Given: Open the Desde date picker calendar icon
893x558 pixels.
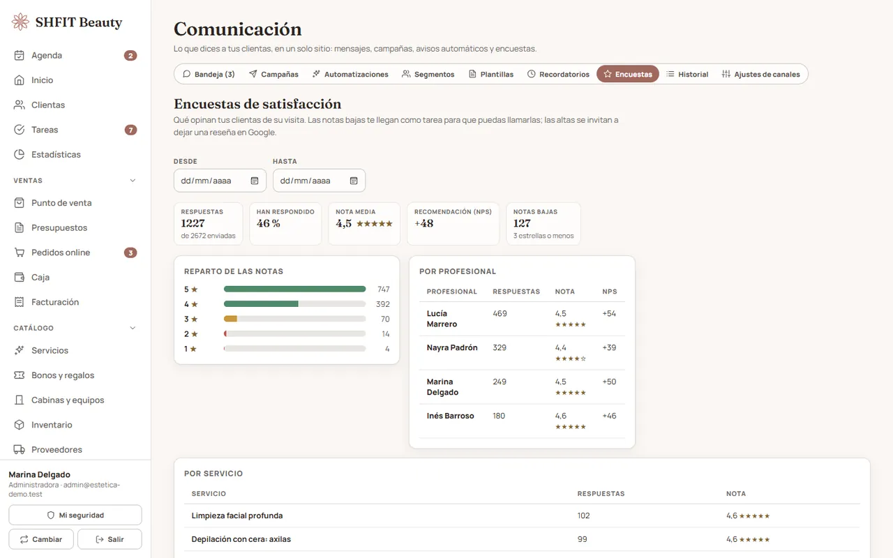Looking at the screenshot, I should click(255, 181).
